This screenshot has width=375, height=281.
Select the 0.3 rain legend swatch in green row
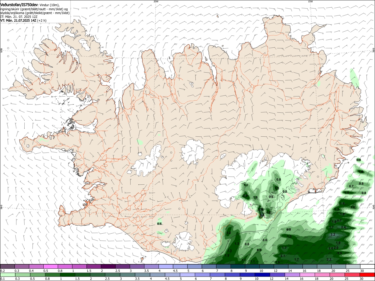pyautogui.click(x=22, y=275)
